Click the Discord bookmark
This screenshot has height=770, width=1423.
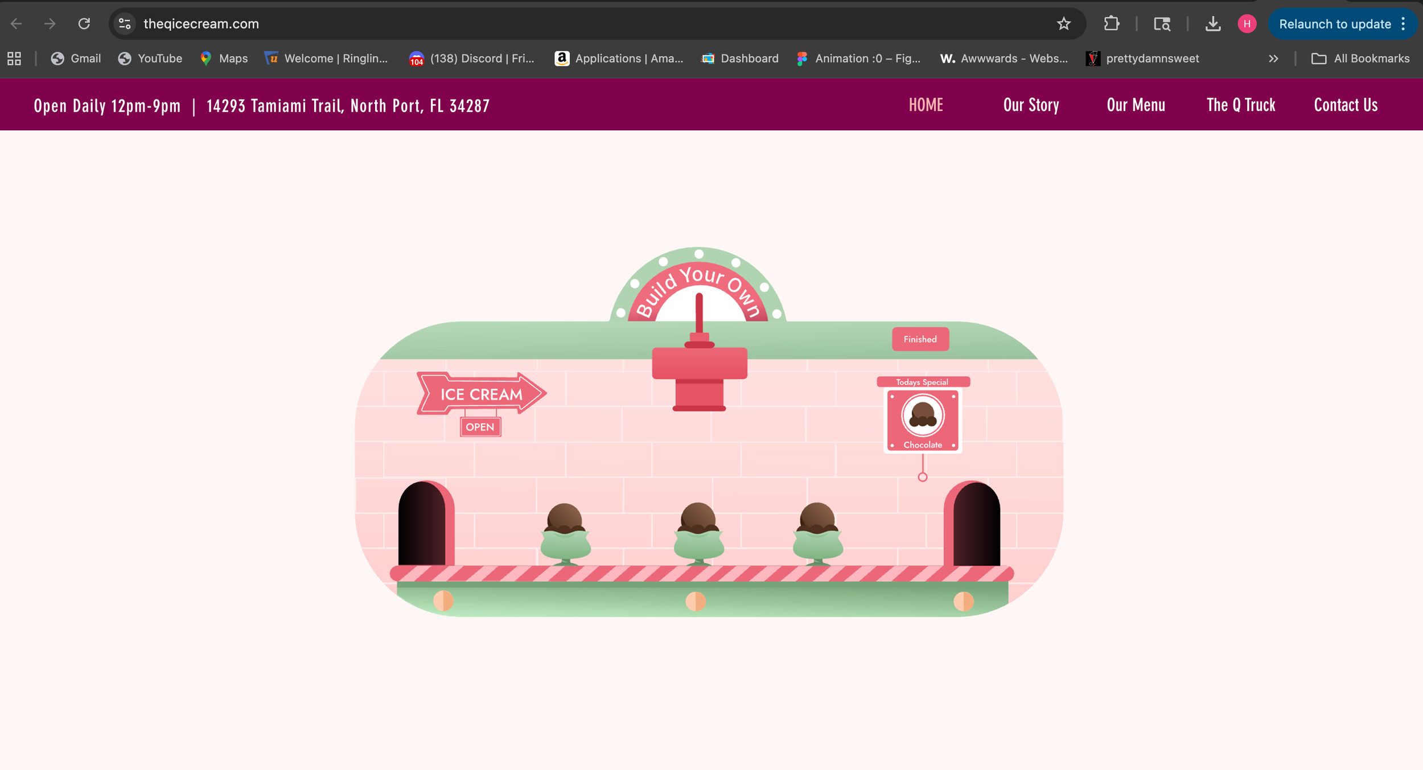(472, 59)
